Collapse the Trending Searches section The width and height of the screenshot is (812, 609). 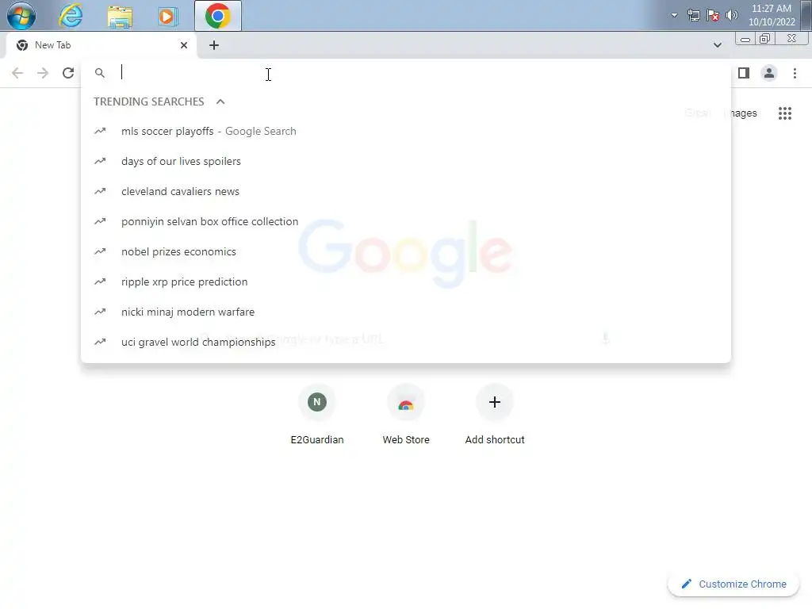click(x=220, y=101)
